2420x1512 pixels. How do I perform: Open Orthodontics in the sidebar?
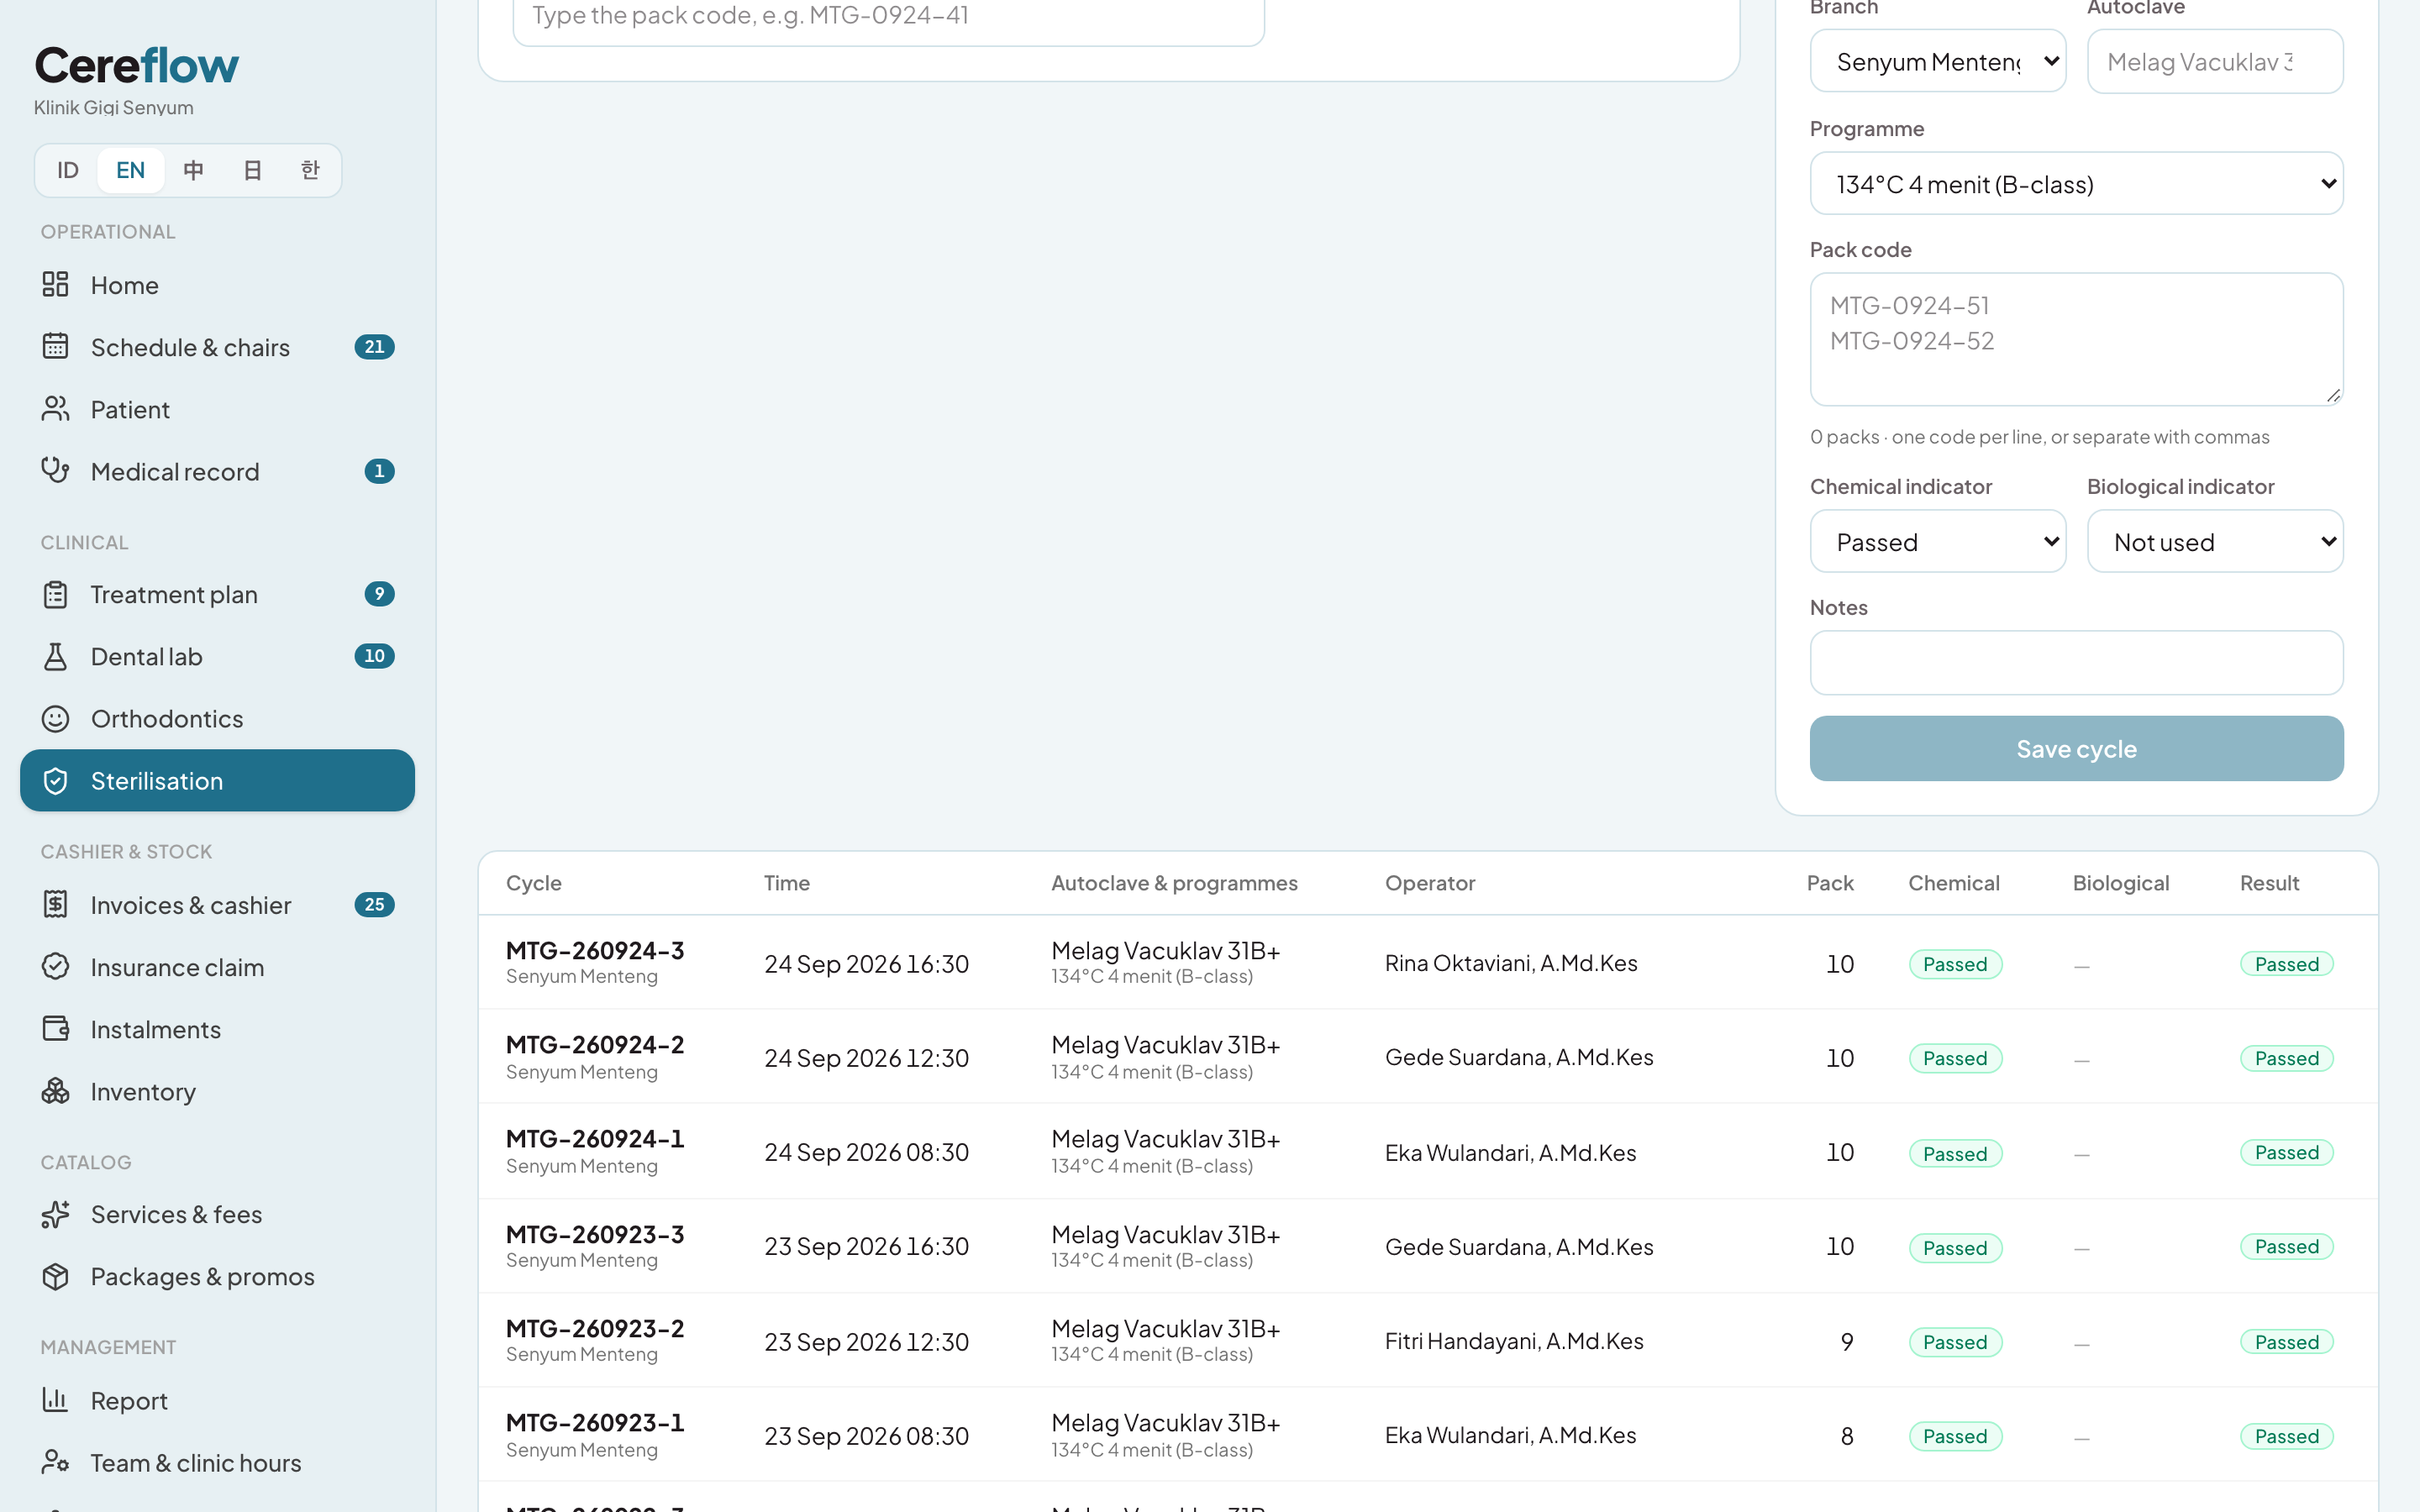(x=217, y=719)
